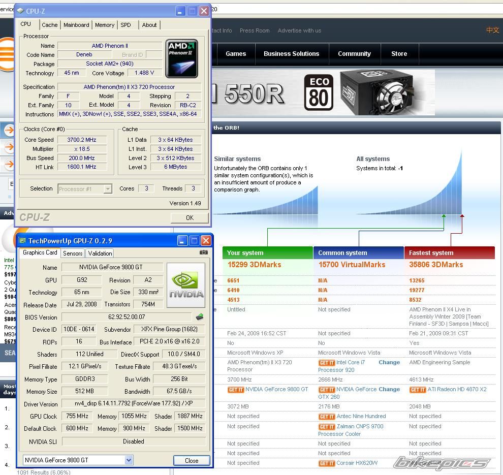Switch to the CPU tab in CPU-Z
The image size is (503, 475).
pyautogui.click(x=26, y=24)
